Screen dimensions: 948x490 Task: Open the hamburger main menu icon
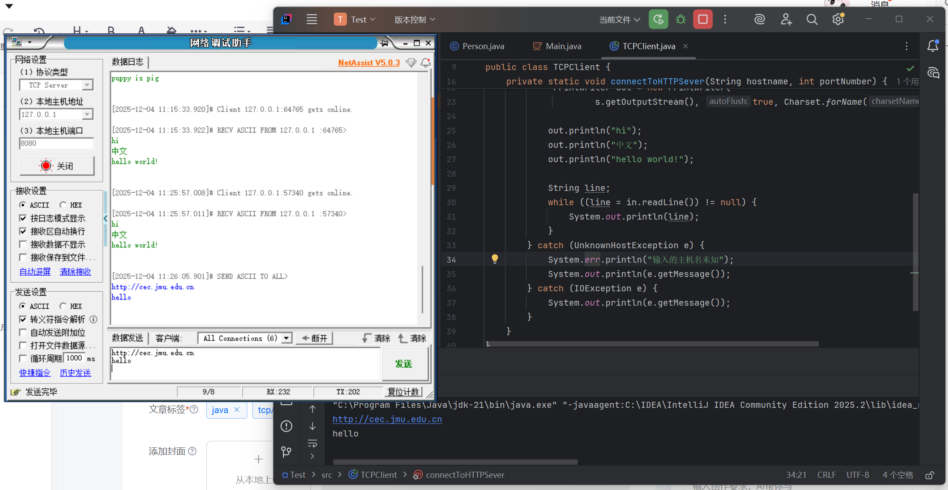click(312, 20)
